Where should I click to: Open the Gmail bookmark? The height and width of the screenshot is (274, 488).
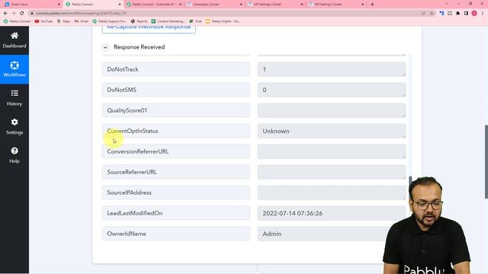pyautogui.click(x=82, y=21)
